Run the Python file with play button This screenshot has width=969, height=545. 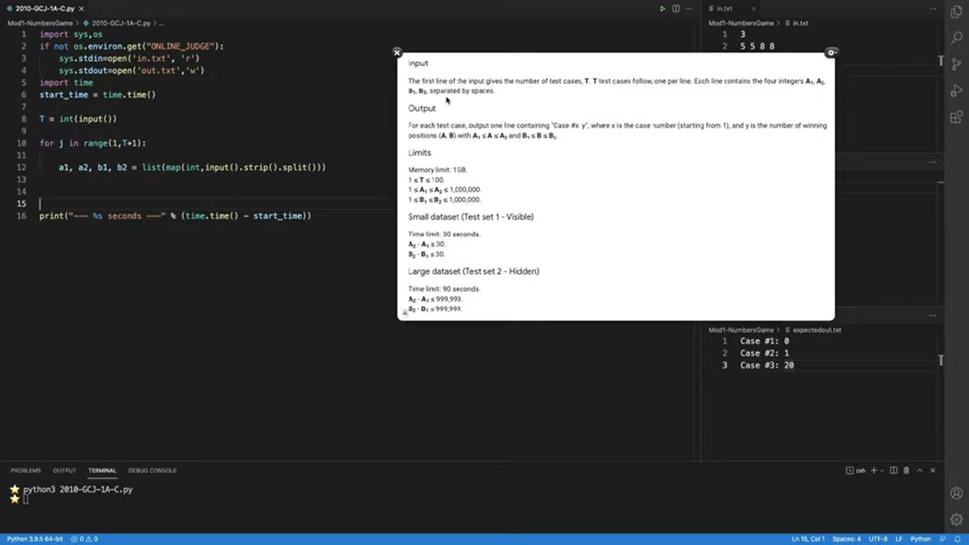pos(662,9)
